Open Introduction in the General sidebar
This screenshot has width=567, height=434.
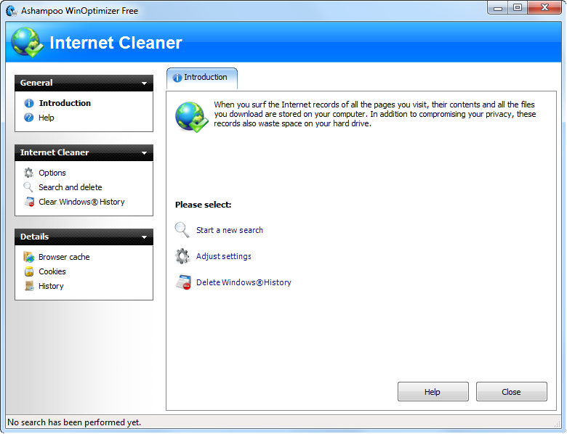click(x=65, y=103)
